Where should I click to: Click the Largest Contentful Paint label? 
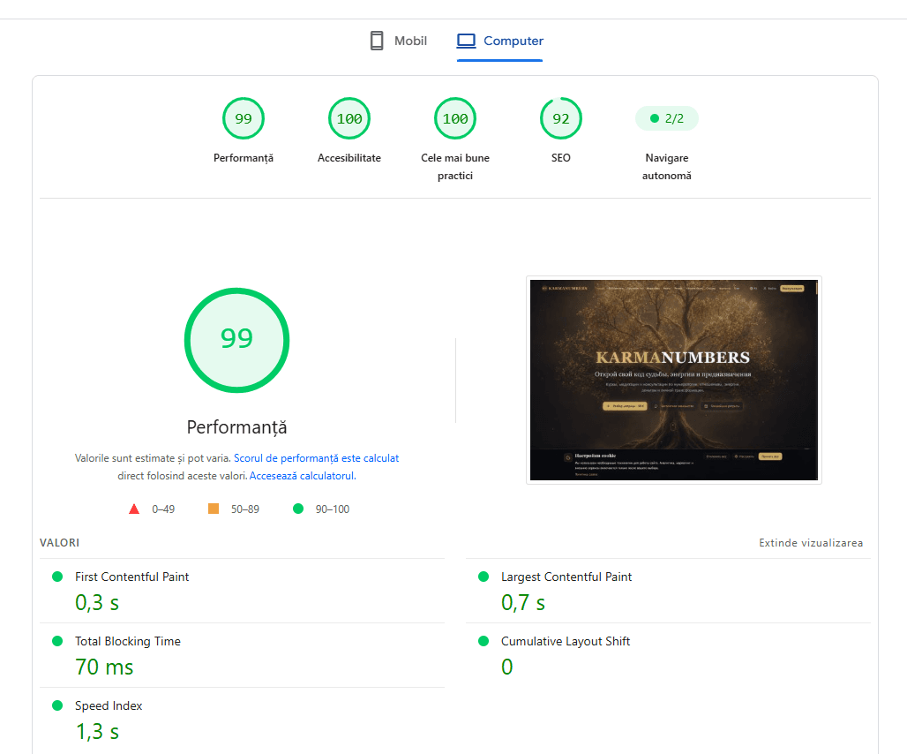pyautogui.click(x=566, y=577)
